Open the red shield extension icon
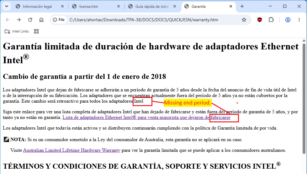The height and width of the screenshot is (174, 307). pyautogui.click(x=260, y=20)
